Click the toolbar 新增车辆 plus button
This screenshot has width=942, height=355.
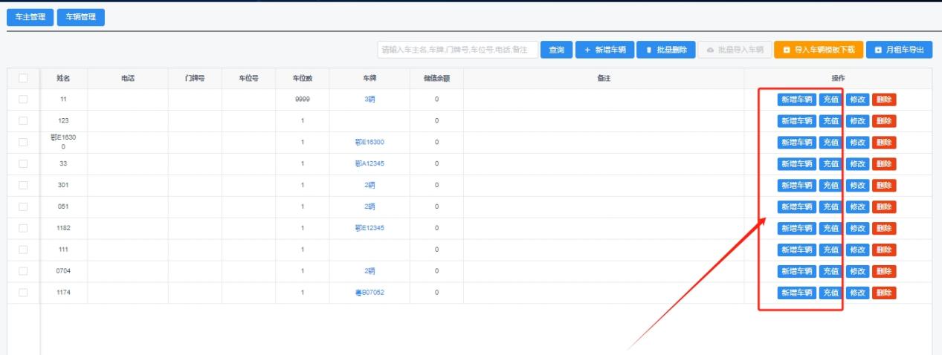(604, 50)
